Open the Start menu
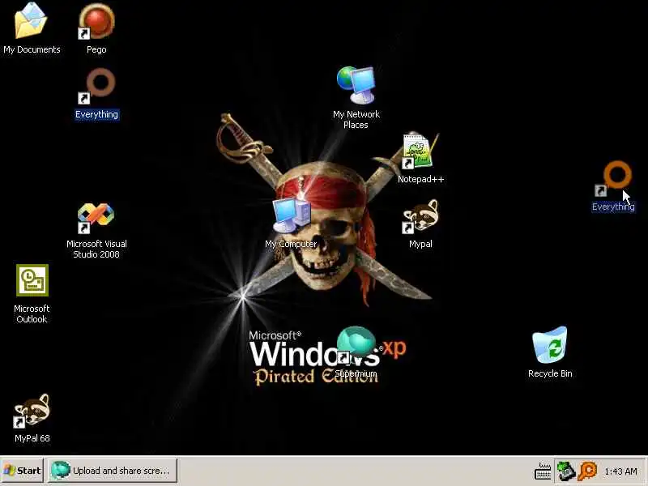Viewport: 648px width, 486px height. click(x=23, y=471)
